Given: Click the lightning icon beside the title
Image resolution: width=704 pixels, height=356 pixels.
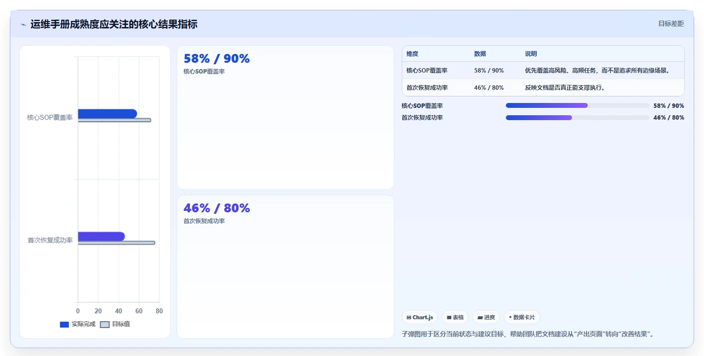Looking at the screenshot, I should [23, 25].
